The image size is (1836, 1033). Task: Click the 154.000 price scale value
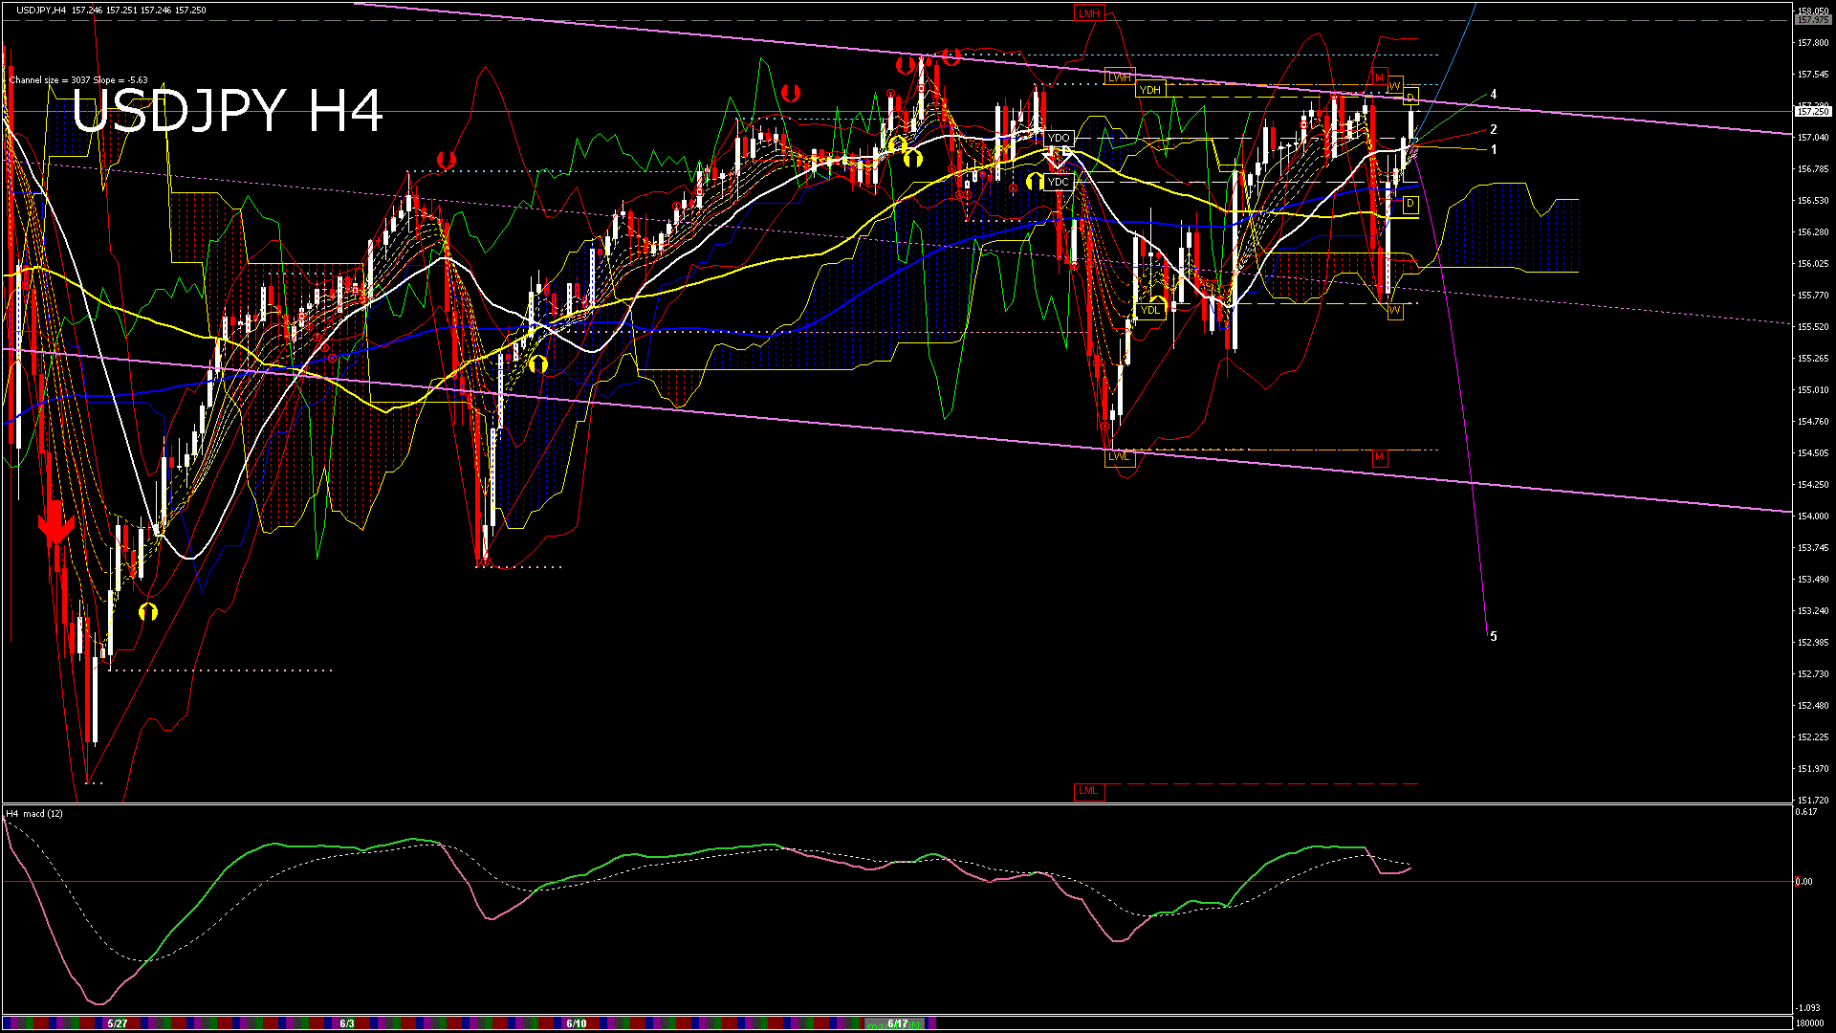(1813, 516)
